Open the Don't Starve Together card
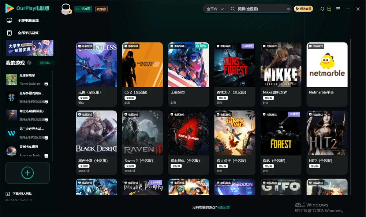 coord(142,187)
